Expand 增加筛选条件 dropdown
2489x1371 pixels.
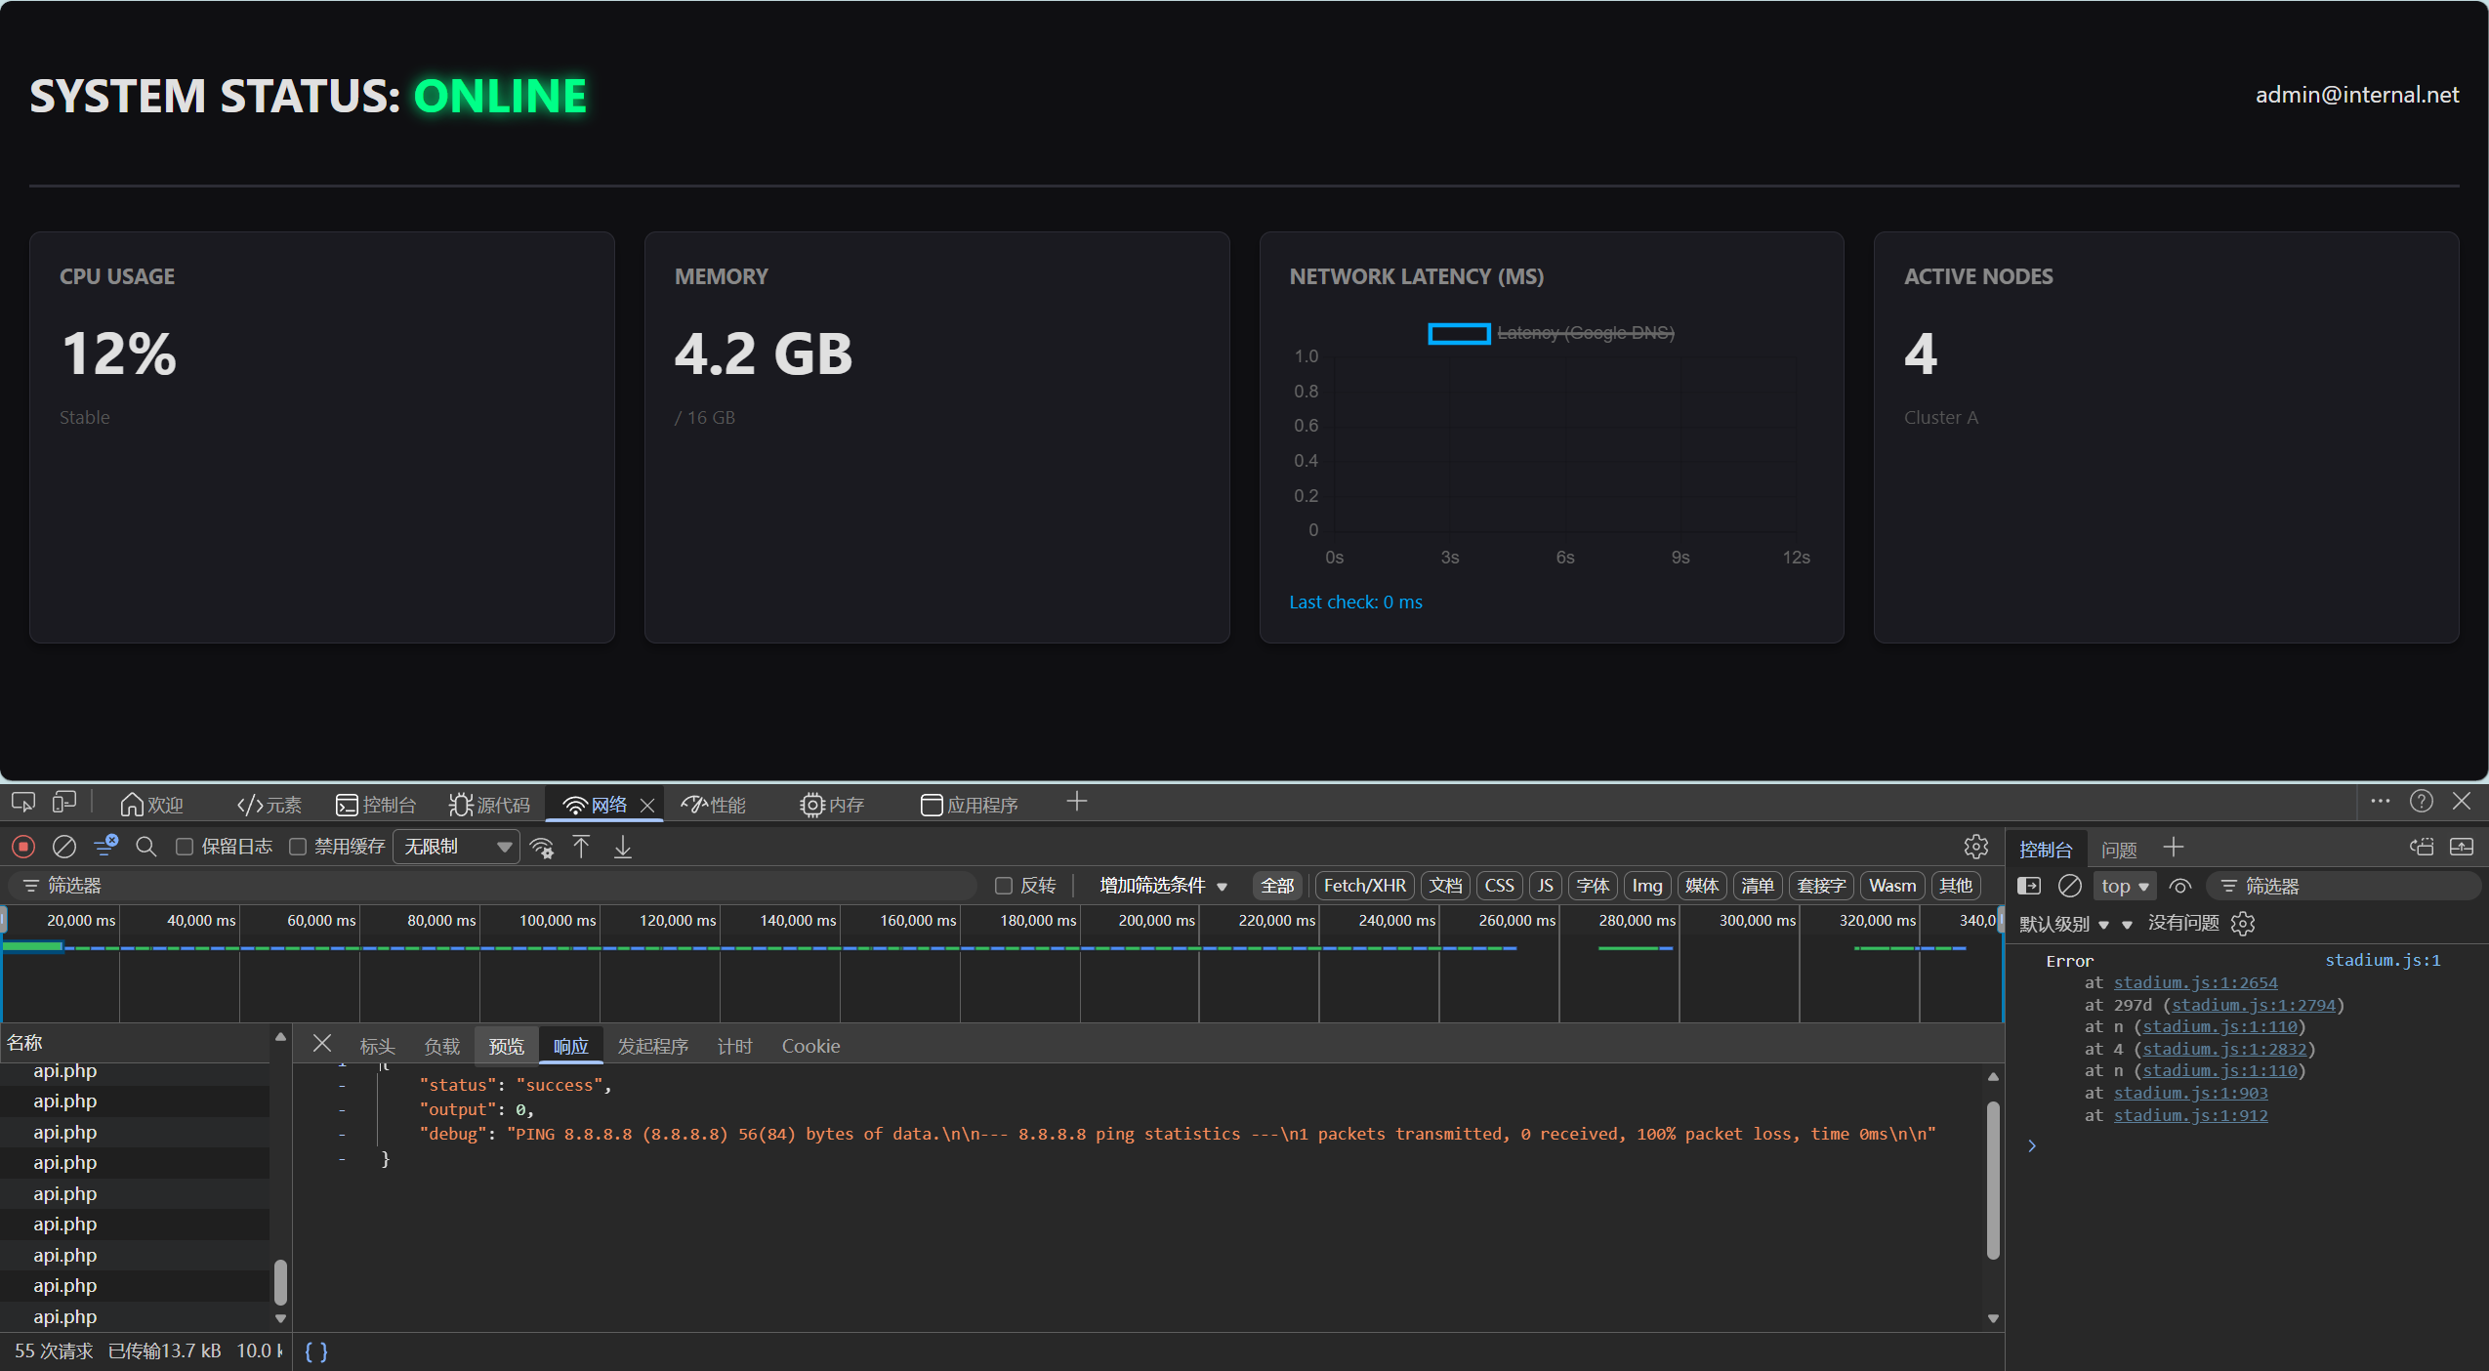click(1163, 886)
